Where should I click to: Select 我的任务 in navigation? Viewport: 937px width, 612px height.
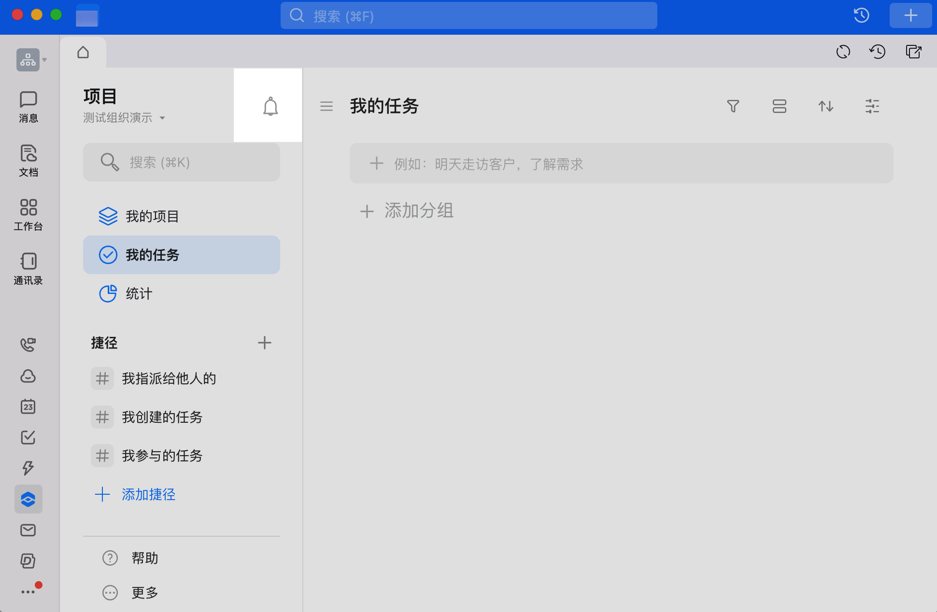tap(182, 255)
